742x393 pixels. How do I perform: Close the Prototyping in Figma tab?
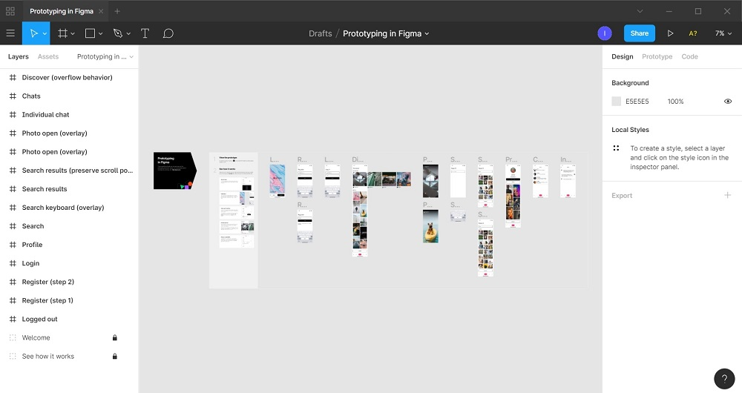tap(101, 11)
